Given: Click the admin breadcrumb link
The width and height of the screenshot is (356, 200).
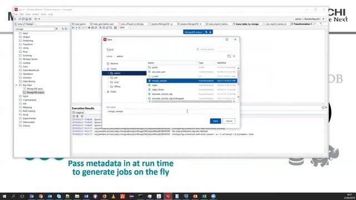Looking at the screenshot, I should 120,56.
